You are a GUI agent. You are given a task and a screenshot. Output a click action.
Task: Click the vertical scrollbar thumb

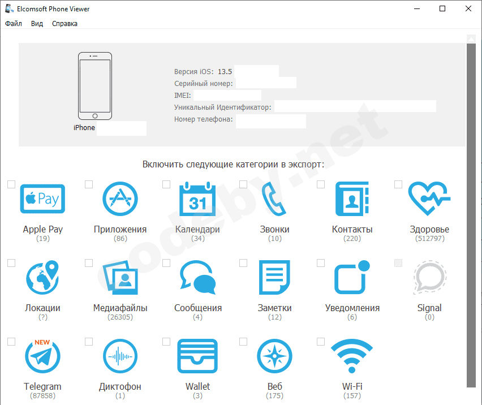tap(471, 216)
